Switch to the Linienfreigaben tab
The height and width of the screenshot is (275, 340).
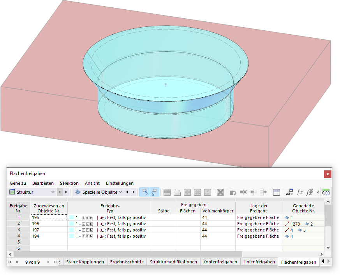click(259, 262)
